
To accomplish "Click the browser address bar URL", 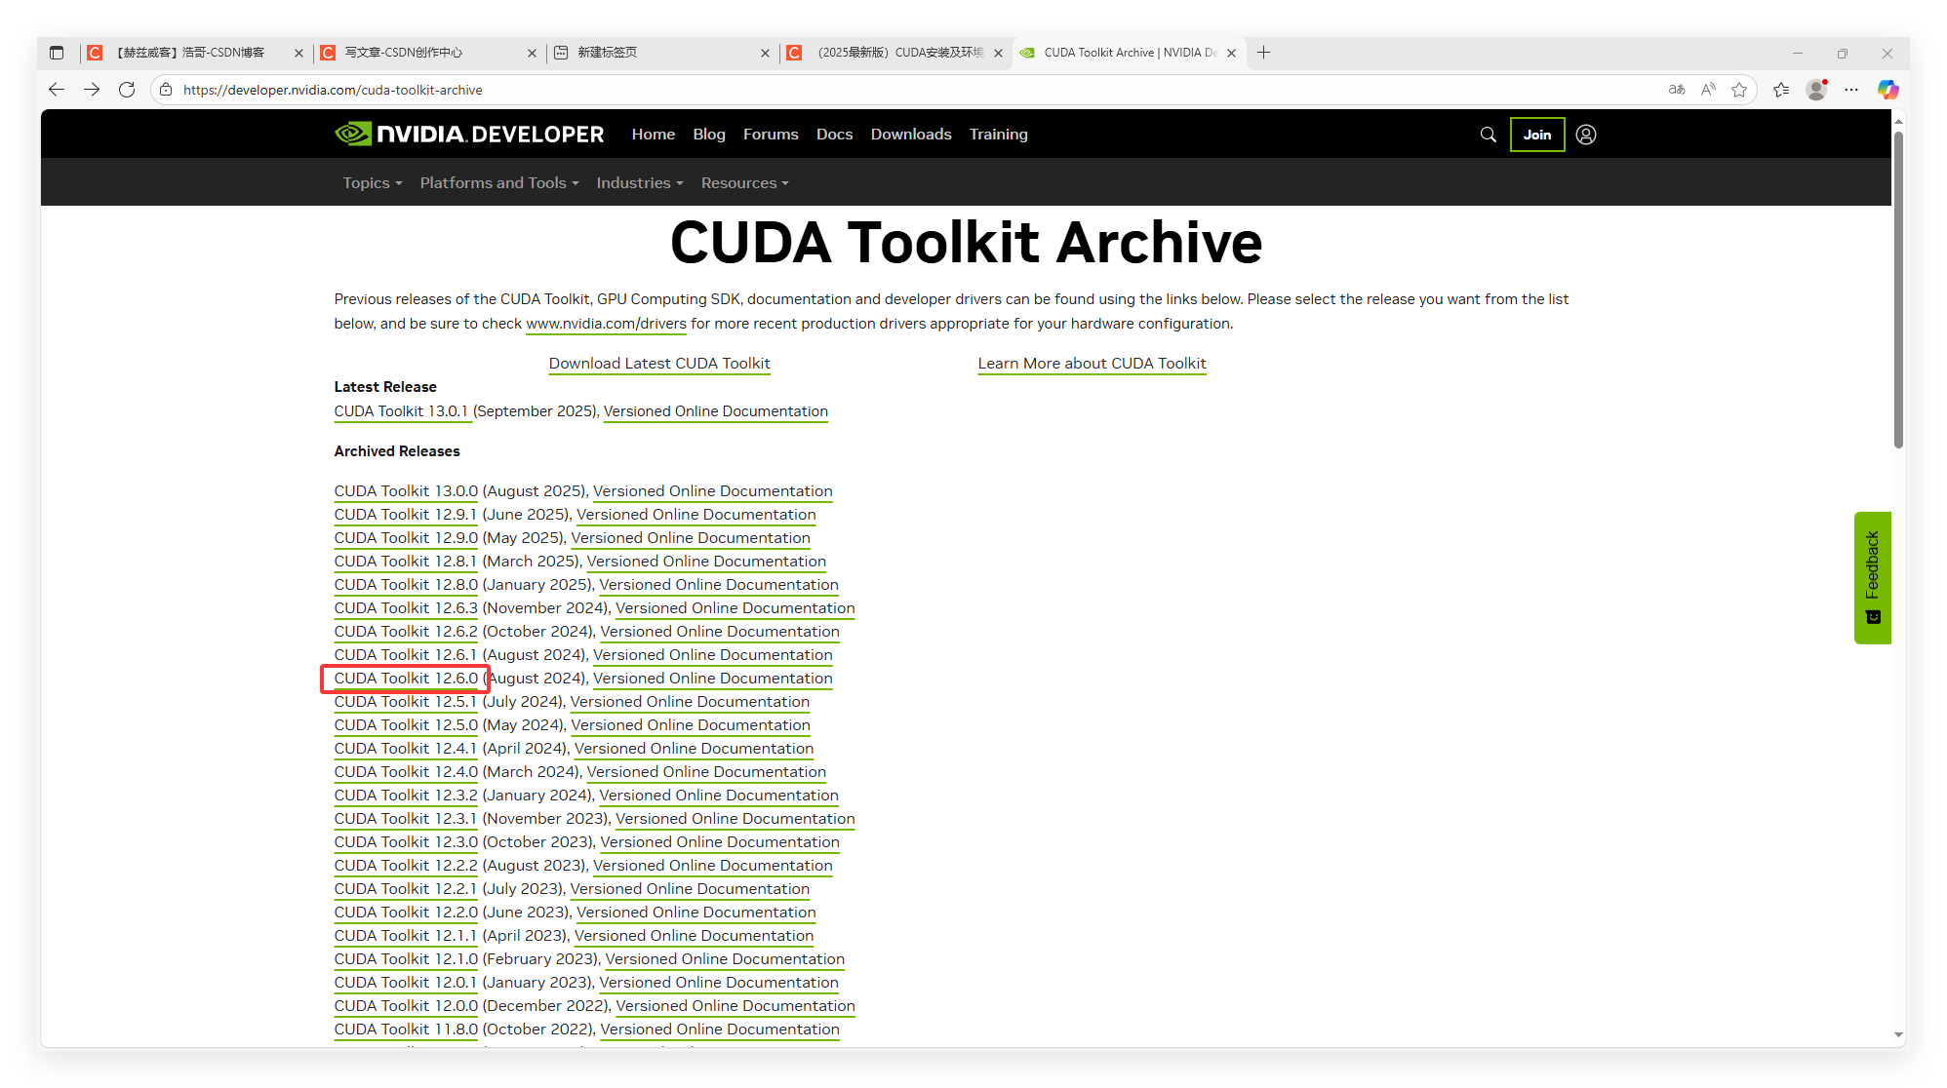I will click(333, 90).
